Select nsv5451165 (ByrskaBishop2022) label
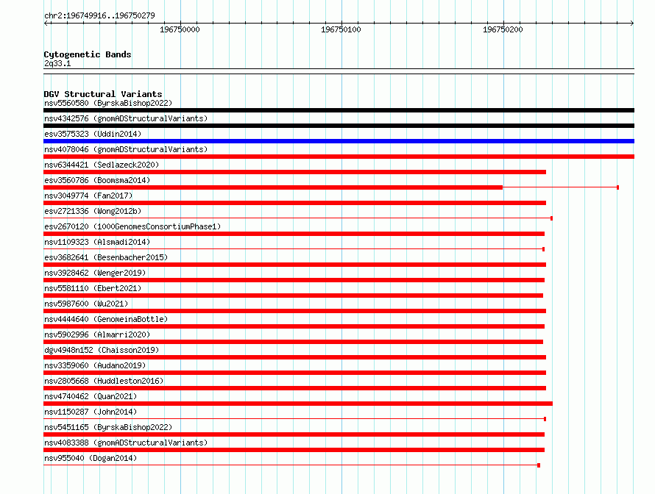 click(108, 427)
